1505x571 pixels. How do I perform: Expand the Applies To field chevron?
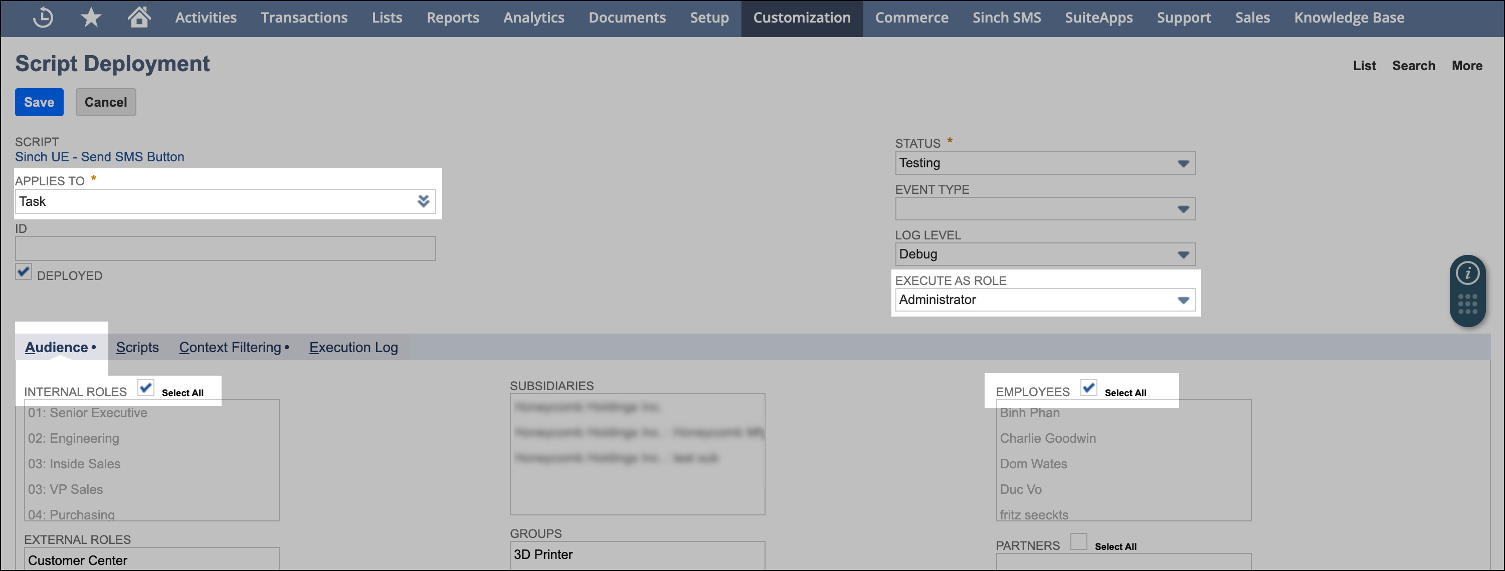pos(424,201)
